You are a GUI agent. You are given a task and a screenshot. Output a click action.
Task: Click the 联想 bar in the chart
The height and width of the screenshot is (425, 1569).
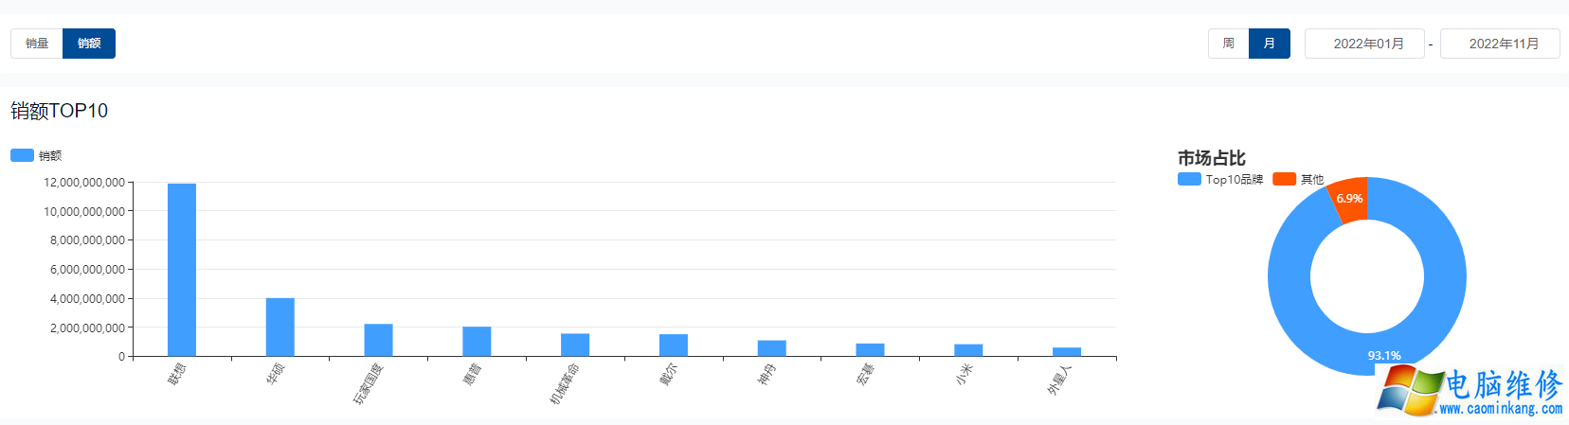(182, 270)
